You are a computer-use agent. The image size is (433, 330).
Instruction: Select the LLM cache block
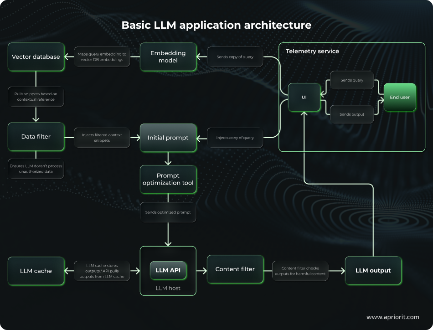[x=36, y=271]
